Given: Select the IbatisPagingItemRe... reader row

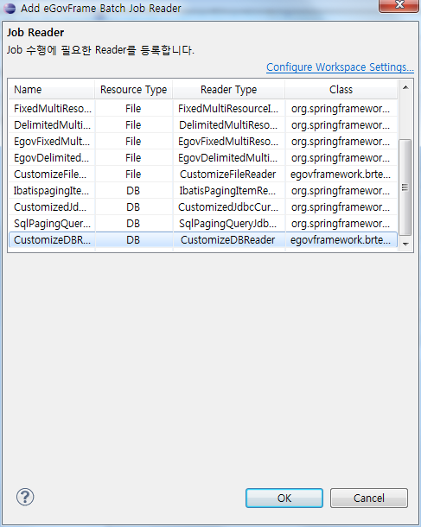Looking at the screenshot, I should pyautogui.click(x=203, y=191).
